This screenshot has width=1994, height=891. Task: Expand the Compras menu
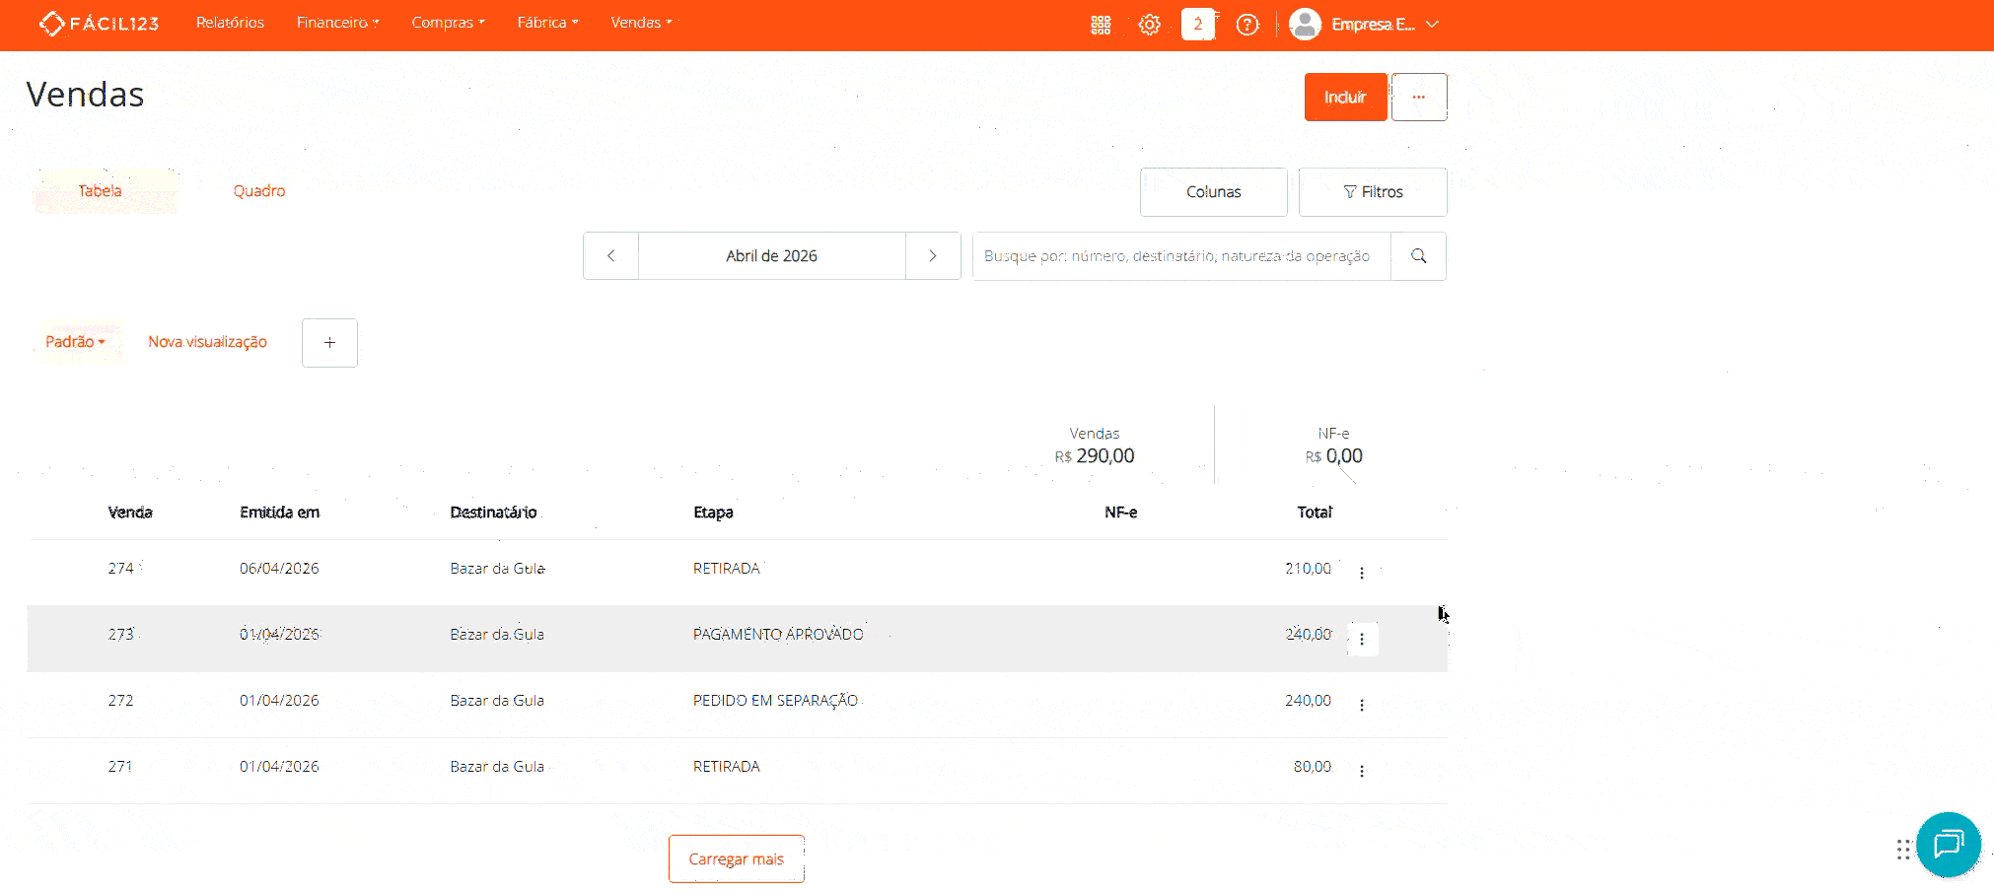click(x=448, y=23)
